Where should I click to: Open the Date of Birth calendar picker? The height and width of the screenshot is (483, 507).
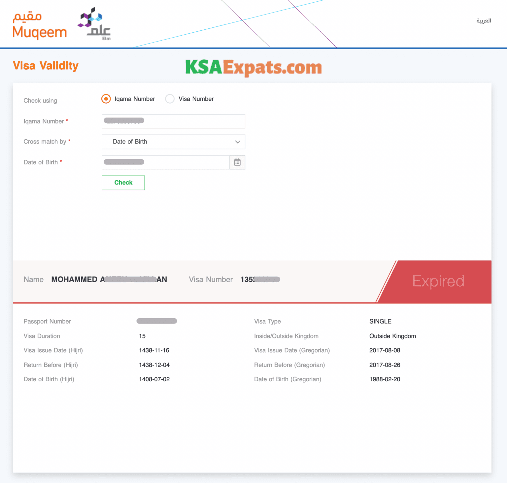pos(237,162)
